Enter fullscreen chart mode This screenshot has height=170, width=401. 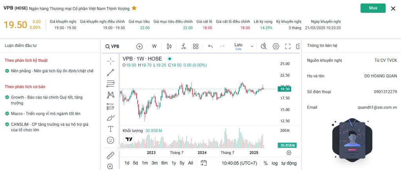pos(288,46)
